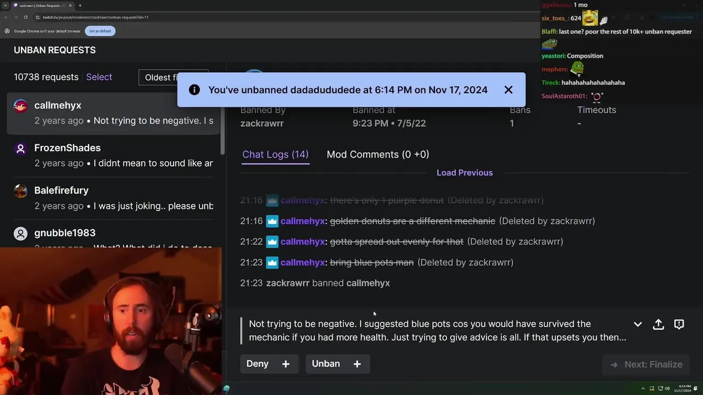Open the callmehyx unban request
This screenshot has width=703, height=395.
click(x=113, y=113)
